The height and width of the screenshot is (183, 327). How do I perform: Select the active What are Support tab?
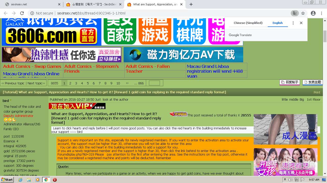[155, 4]
